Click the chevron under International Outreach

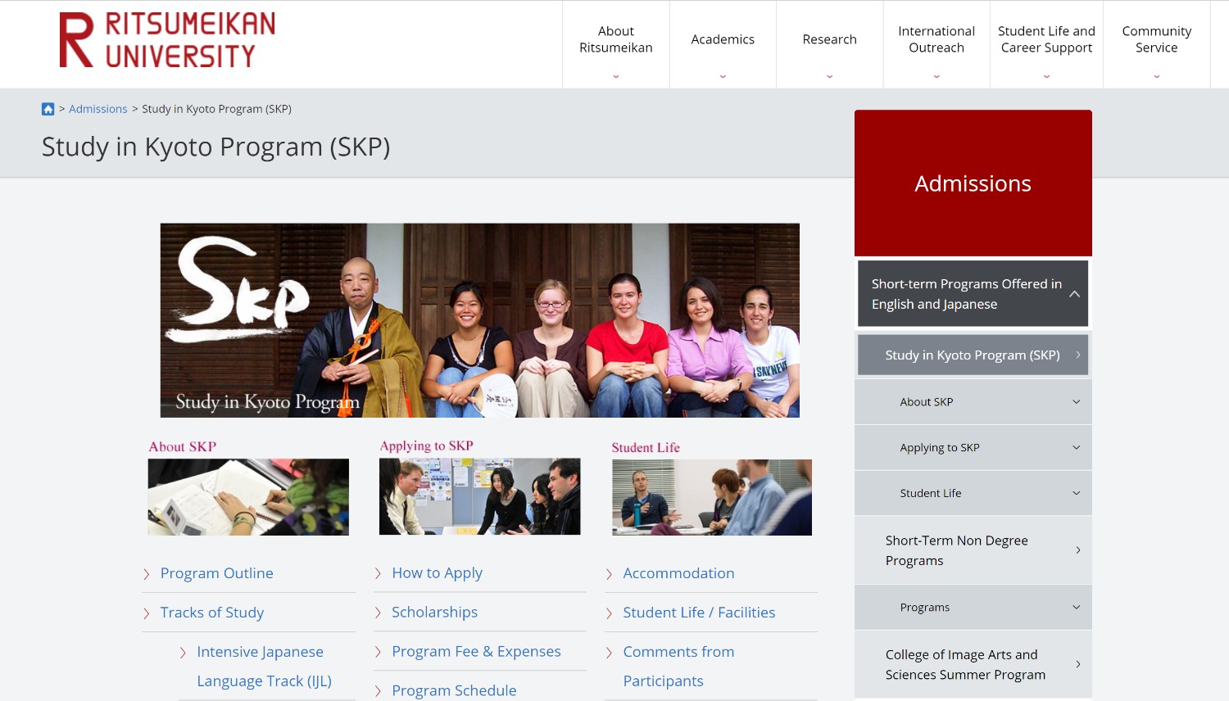[x=936, y=76]
